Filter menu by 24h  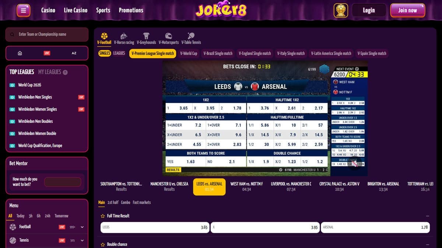48,216
